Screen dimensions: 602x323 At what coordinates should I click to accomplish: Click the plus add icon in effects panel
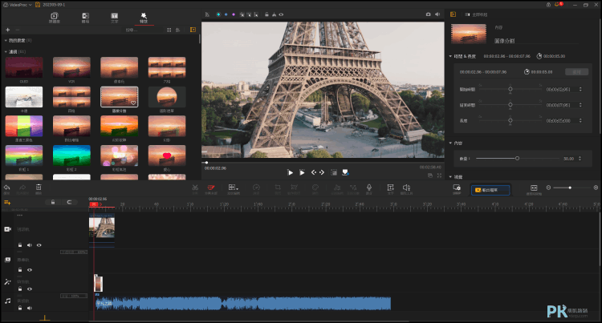(x=8, y=30)
